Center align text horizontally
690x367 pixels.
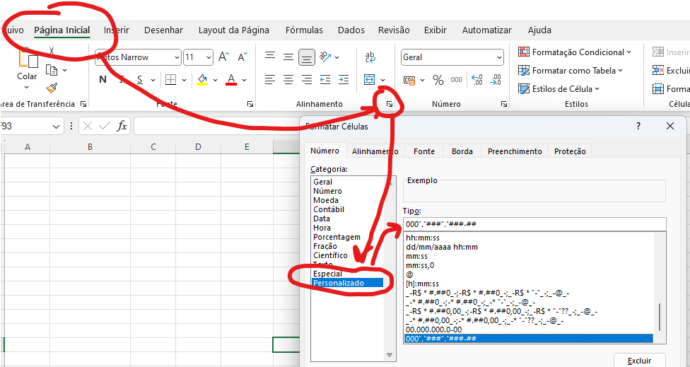(x=288, y=80)
